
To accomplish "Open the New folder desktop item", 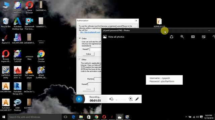I will coord(29,57).
